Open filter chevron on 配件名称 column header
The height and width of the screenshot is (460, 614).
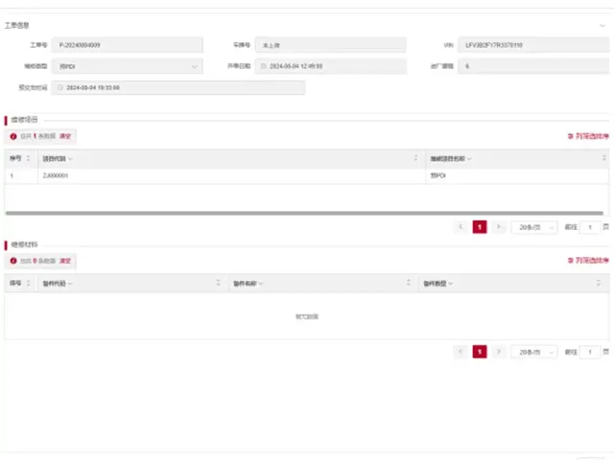tap(261, 284)
